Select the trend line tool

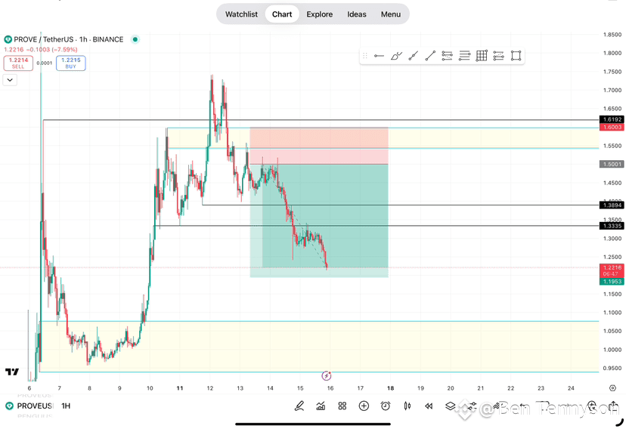[x=430, y=56]
